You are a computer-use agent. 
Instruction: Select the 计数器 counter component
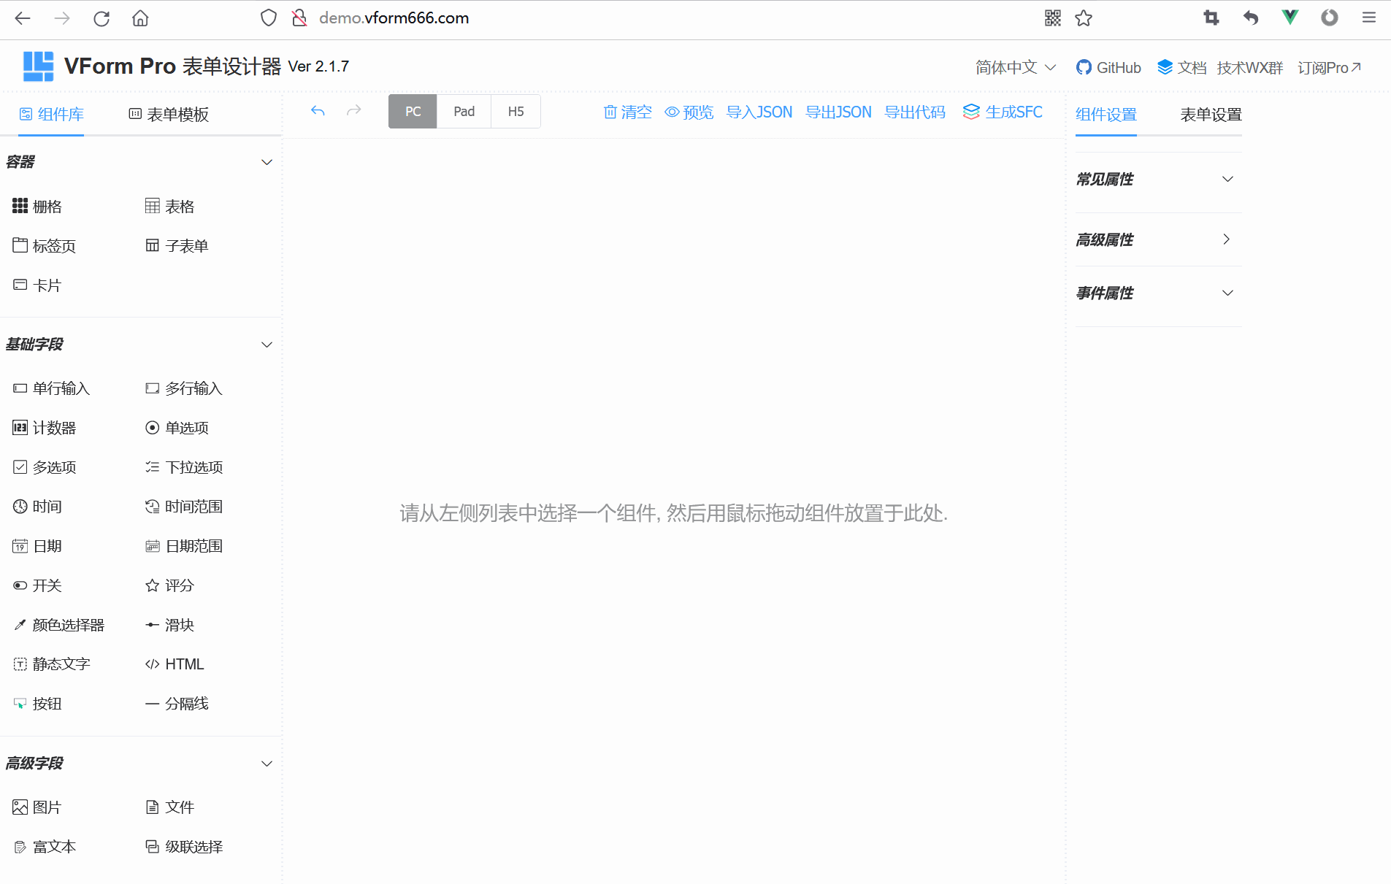coord(53,427)
